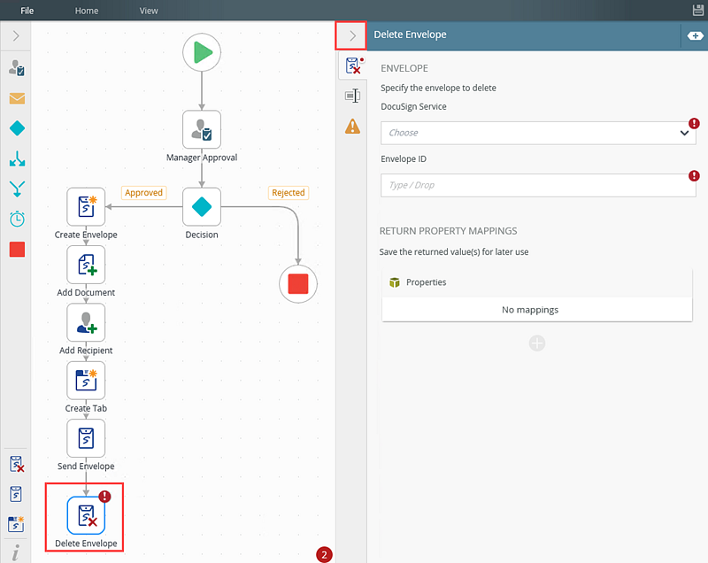Pick the Email envelope icon in toolbox
708x563 pixels.
point(17,98)
